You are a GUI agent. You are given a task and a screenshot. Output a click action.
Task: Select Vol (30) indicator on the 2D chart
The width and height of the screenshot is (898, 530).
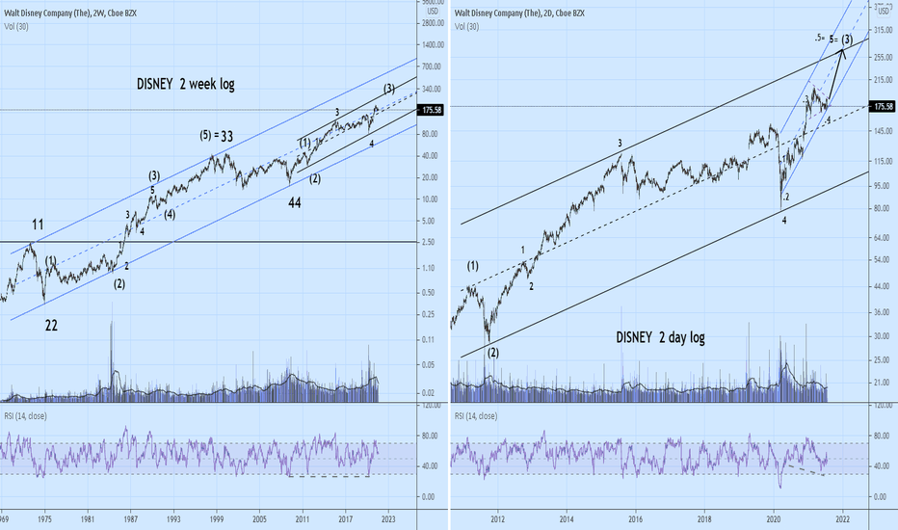466,26
